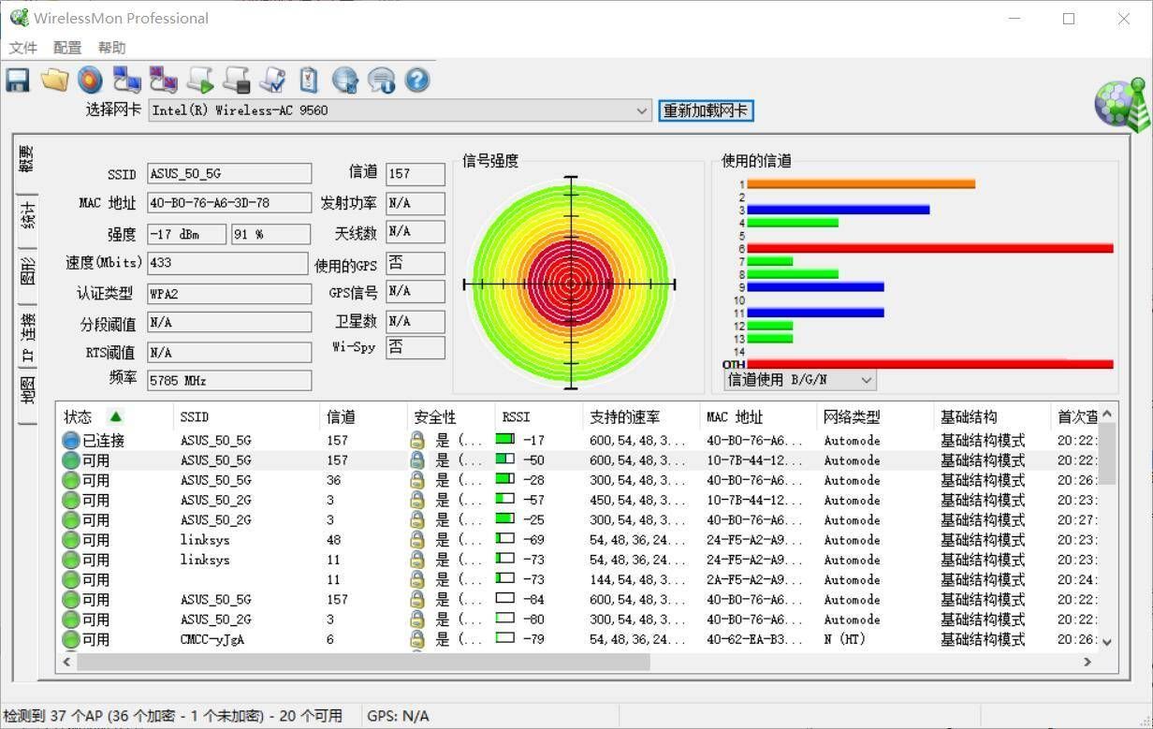Open file with the folder toolbar icon
Screen dimensions: 1153x729
click(54, 80)
